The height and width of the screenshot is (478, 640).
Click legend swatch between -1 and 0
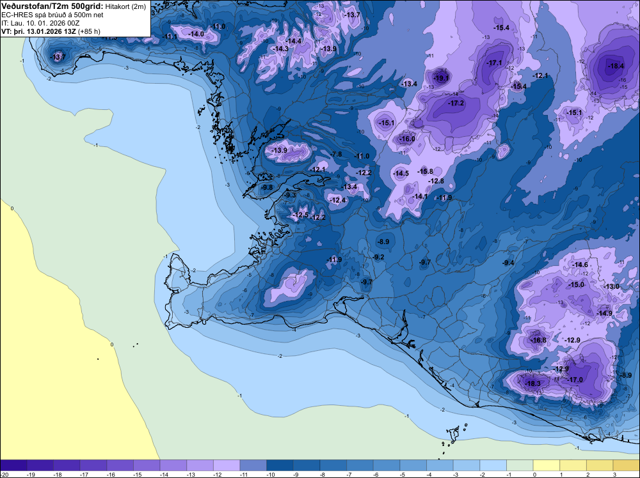tap(520, 465)
